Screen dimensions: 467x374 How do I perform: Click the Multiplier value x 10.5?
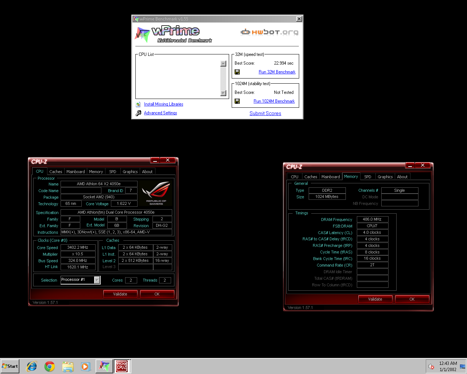point(78,254)
